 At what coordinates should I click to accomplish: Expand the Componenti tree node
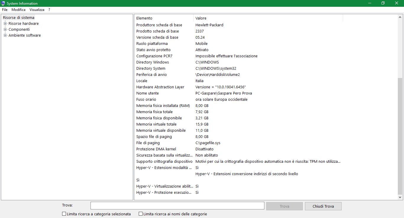(5, 29)
